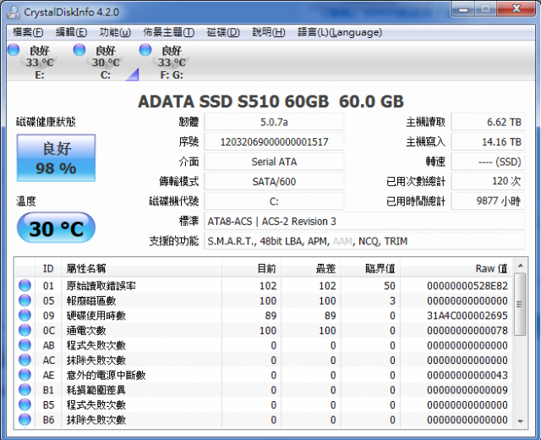Open the 佈景主題(T) menu
541x440 pixels.
169,32
